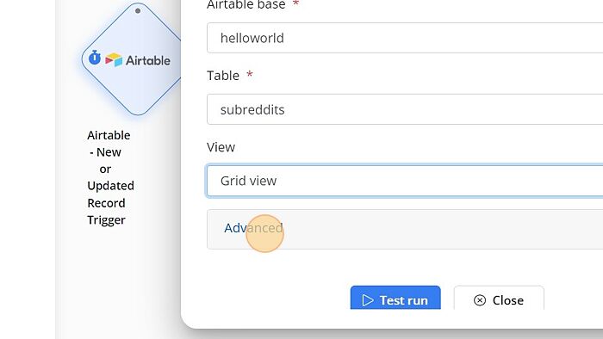
Task: Close the configuration dialog with Close button
Action: [499, 298]
